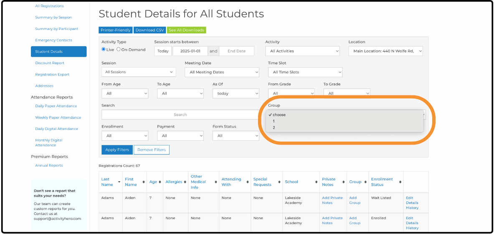Open the All Sessions dropdown

tap(139, 72)
